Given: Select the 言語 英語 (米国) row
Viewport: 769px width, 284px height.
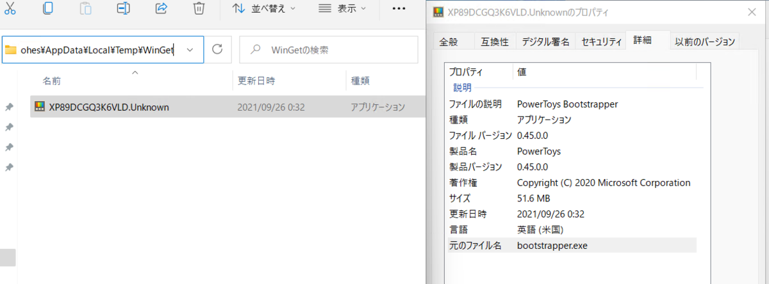Looking at the screenshot, I should (572, 230).
